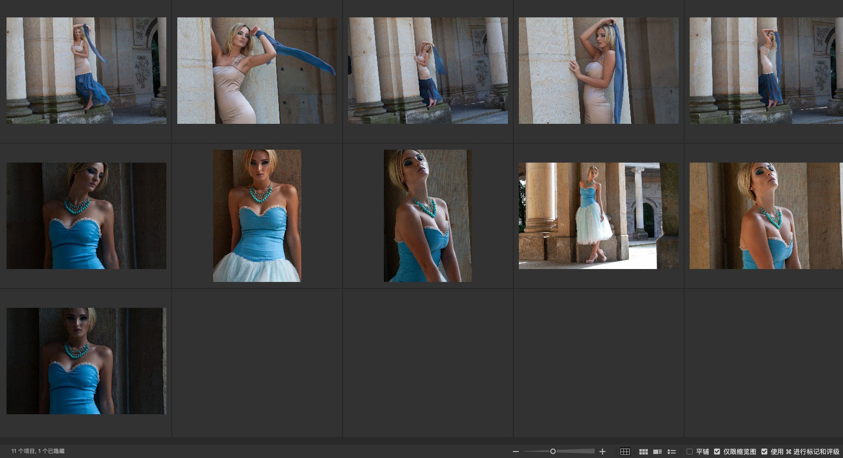Select the only thumbnail in the bottom row
This screenshot has width=843, height=458.
[x=86, y=361]
